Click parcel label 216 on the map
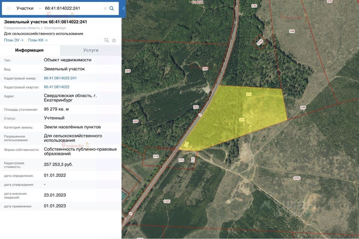The width and height of the screenshot is (359, 239). 156,156
